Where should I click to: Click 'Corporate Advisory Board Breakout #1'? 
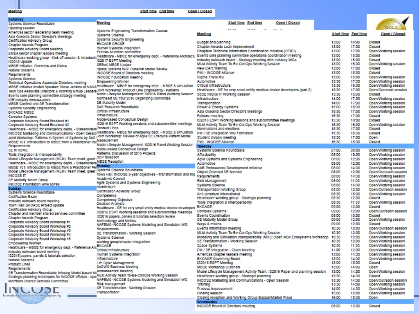38,121
